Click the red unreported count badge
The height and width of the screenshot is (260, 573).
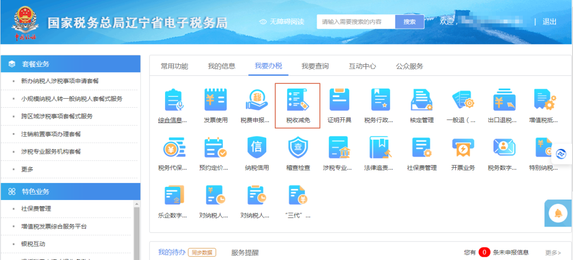pyautogui.click(x=484, y=253)
